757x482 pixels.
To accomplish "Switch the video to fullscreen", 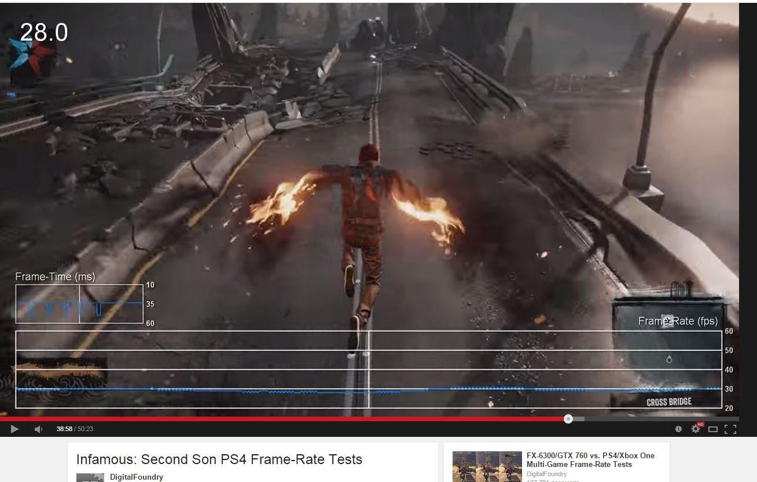I will coord(730,429).
